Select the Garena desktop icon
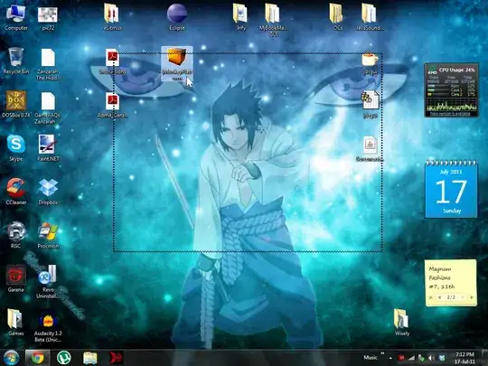This screenshot has width=488, height=366. coord(15,278)
